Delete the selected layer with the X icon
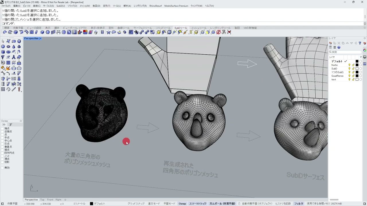The width and height of the screenshot is (367, 206). [339, 43]
